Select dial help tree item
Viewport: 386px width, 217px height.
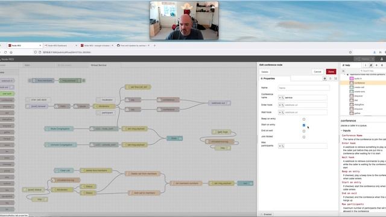tap(356, 100)
